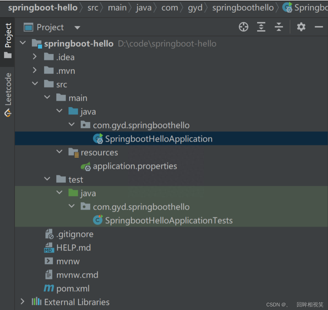Open the Project view mode dropdown

point(77,27)
